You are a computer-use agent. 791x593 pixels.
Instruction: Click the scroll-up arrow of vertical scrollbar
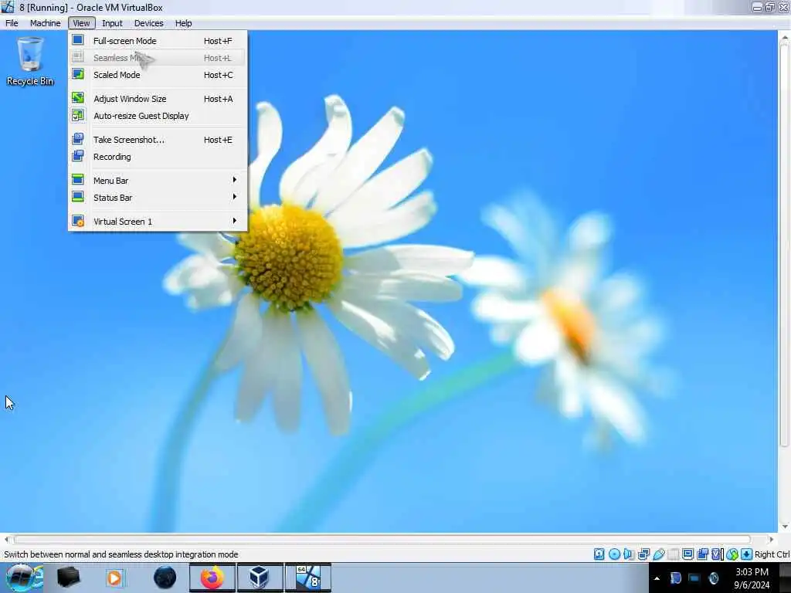click(x=785, y=37)
